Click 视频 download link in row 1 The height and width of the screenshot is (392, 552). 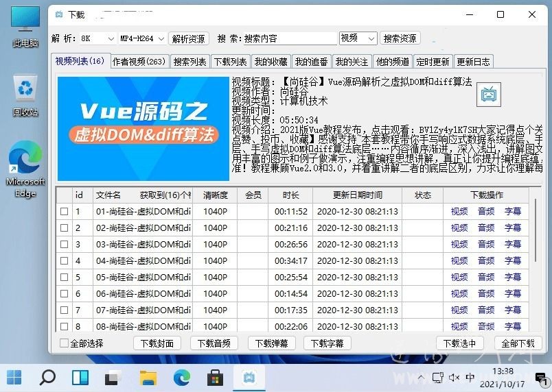pos(459,212)
